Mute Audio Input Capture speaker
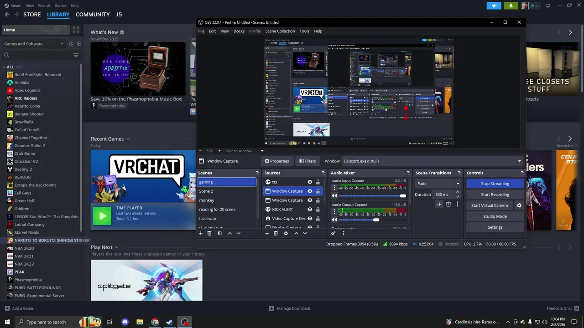The image size is (584, 328). [x=334, y=196]
